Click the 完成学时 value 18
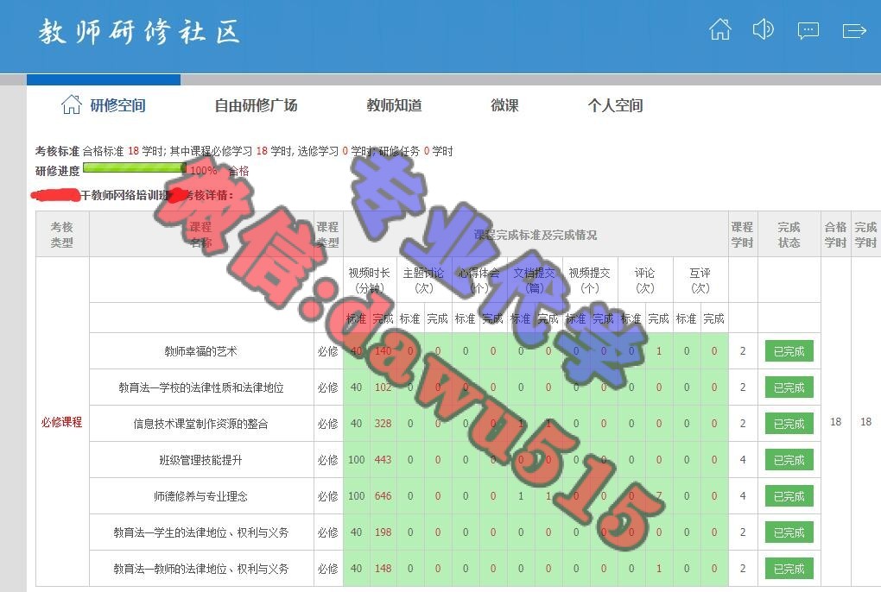The image size is (881, 592). [865, 421]
